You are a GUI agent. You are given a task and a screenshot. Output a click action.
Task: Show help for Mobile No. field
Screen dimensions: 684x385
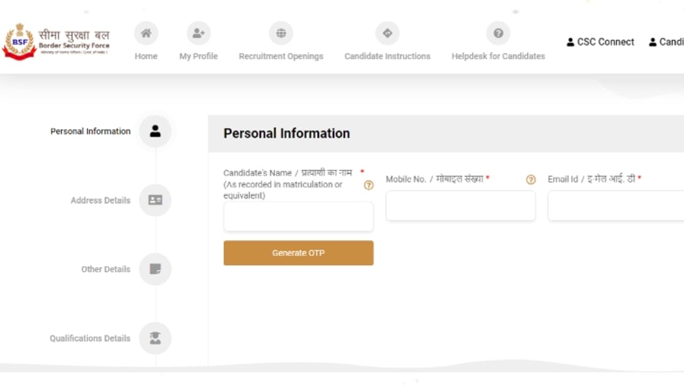[531, 180]
